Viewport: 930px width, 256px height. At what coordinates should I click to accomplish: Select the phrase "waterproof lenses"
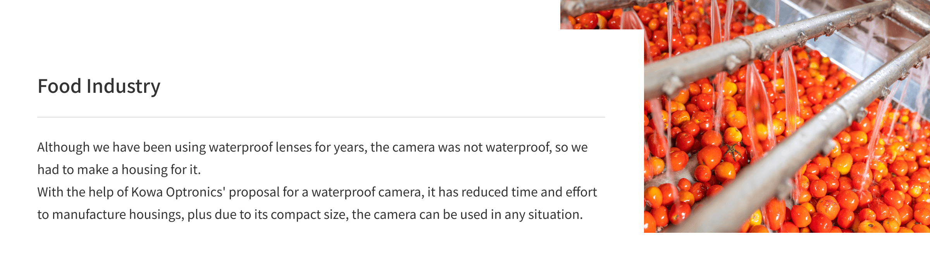(260, 147)
